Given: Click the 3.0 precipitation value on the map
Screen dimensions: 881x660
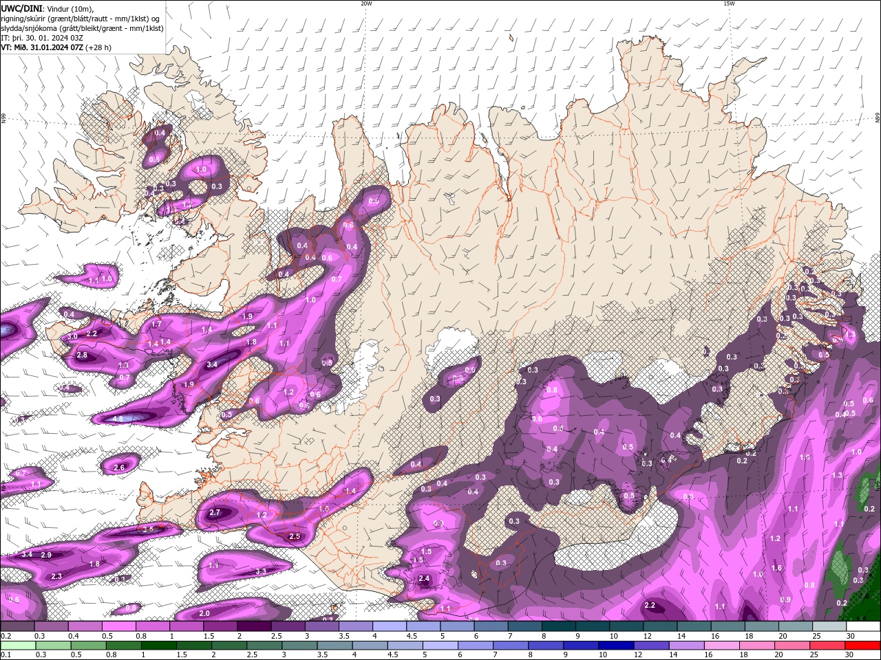Looking at the screenshot, I should (x=72, y=337).
